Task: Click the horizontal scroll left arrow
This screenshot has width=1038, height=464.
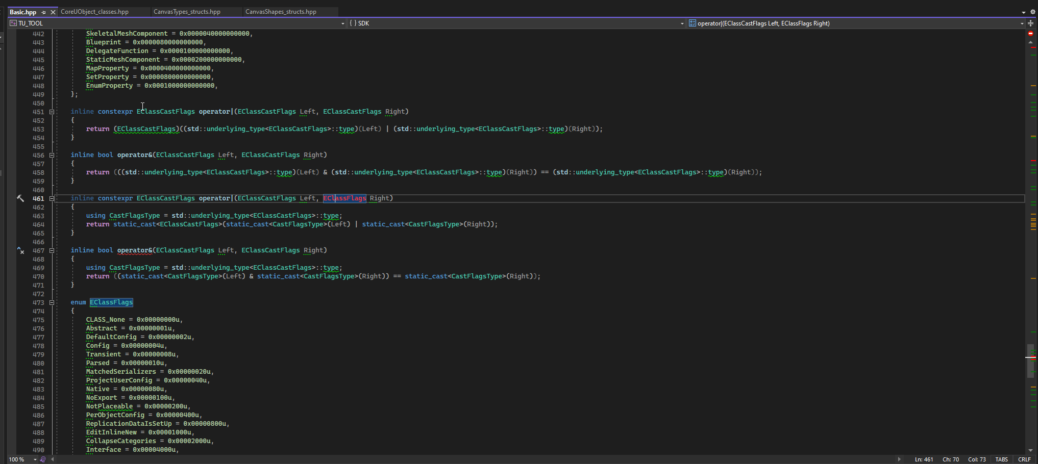Action: [x=52, y=459]
